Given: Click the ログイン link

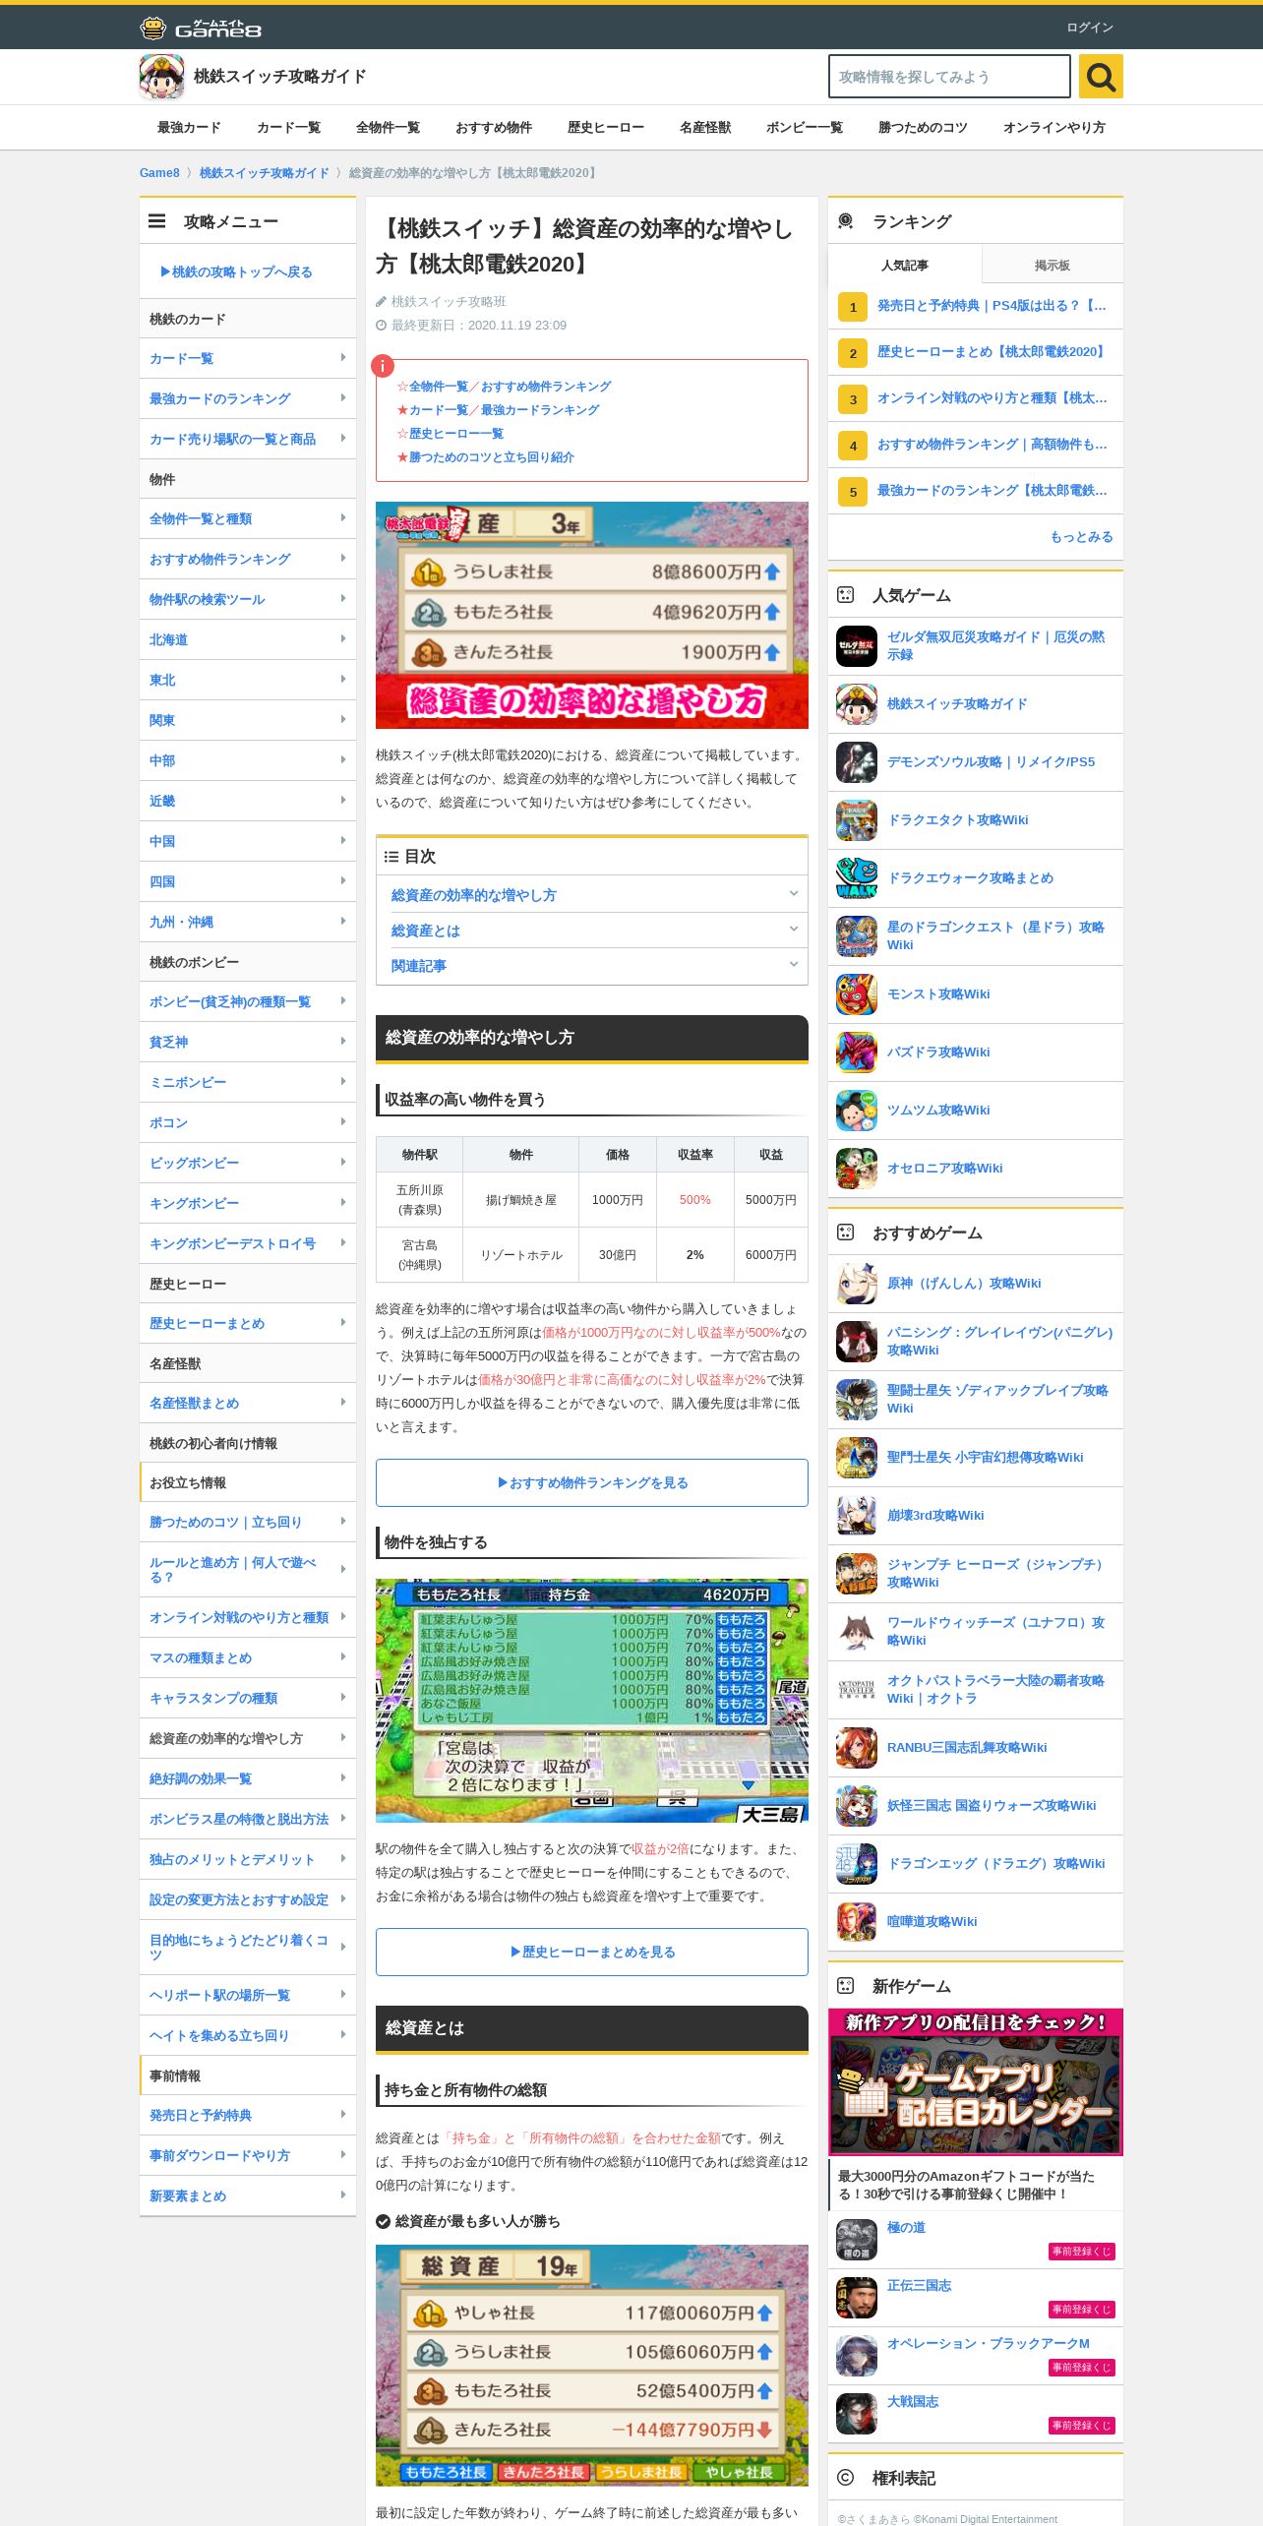Looking at the screenshot, I should tap(1090, 28).
